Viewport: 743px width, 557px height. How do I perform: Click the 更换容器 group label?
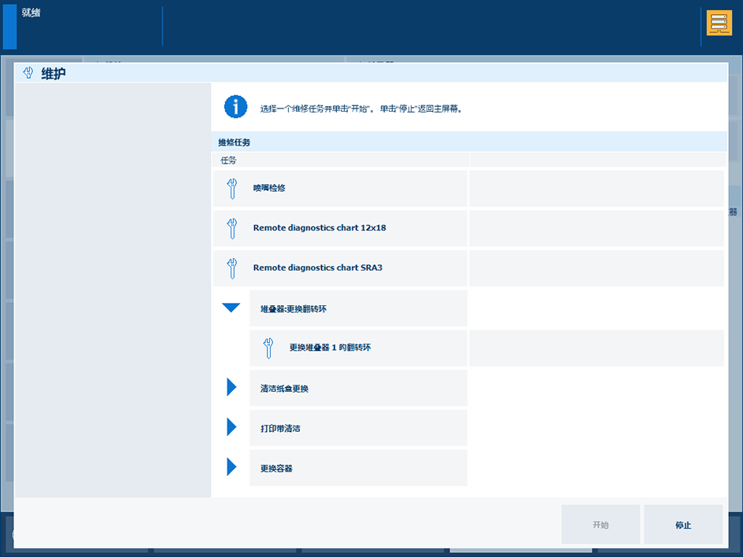pos(358,467)
